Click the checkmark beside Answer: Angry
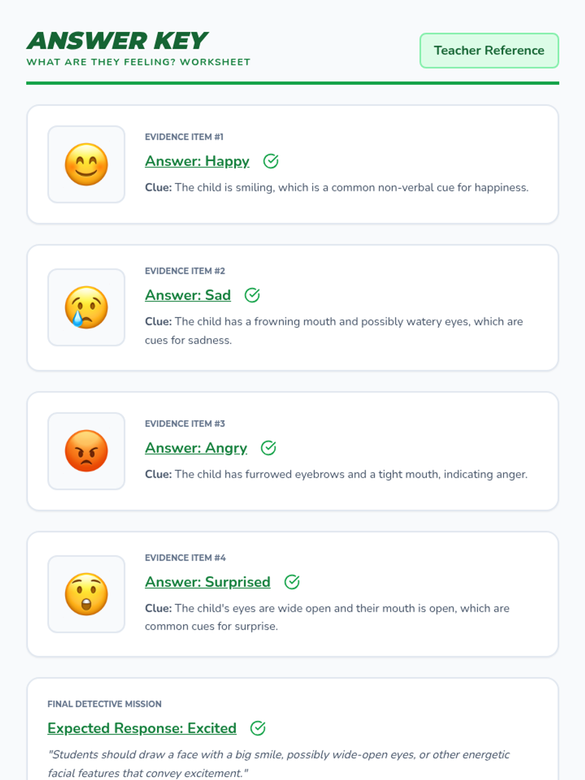Viewport: 585px width, 780px height. [268, 448]
